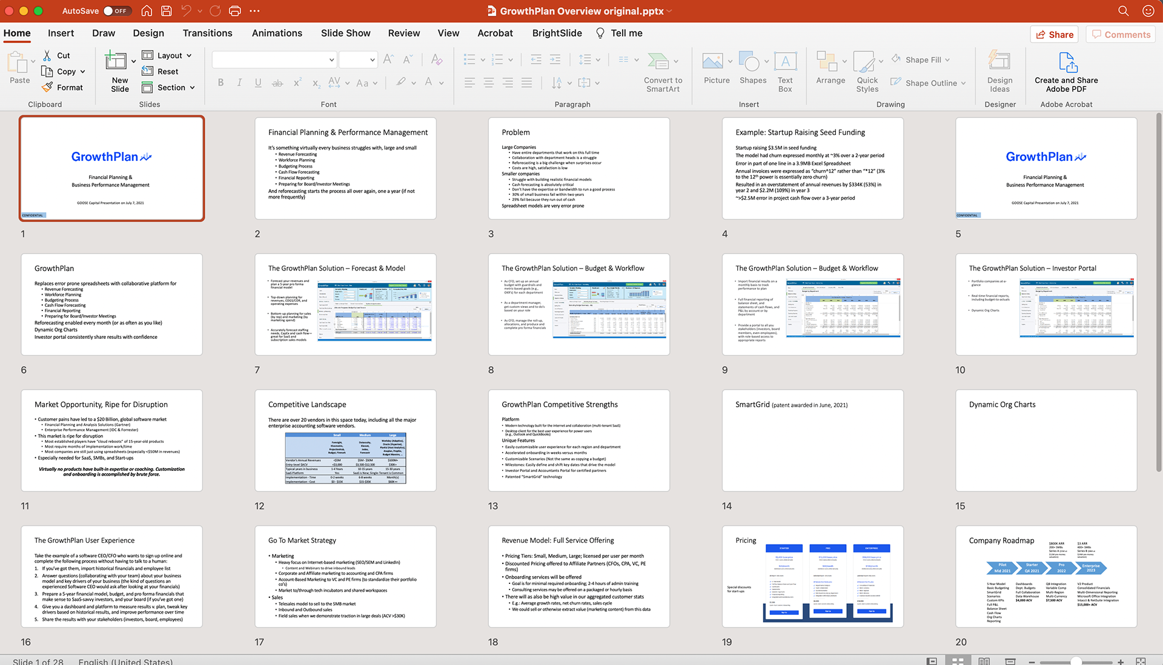The height and width of the screenshot is (665, 1163).
Task: Toggle the AutoSave switch
Action: tap(116, 11)
